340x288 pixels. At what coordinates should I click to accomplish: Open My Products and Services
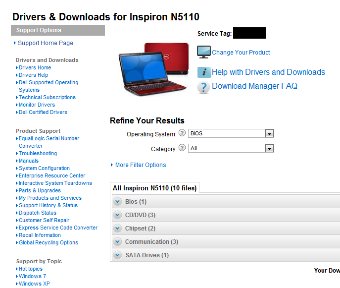[x=50, y=198]
